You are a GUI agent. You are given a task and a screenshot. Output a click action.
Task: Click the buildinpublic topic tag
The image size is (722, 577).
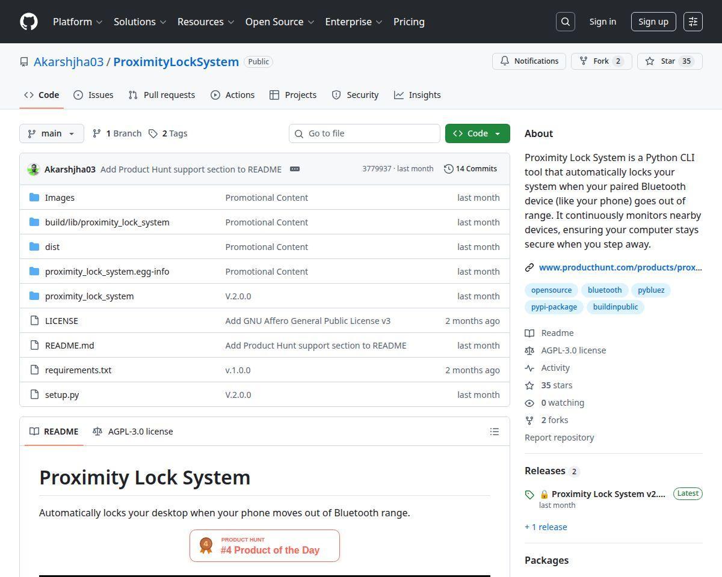(x=616, y=307)
